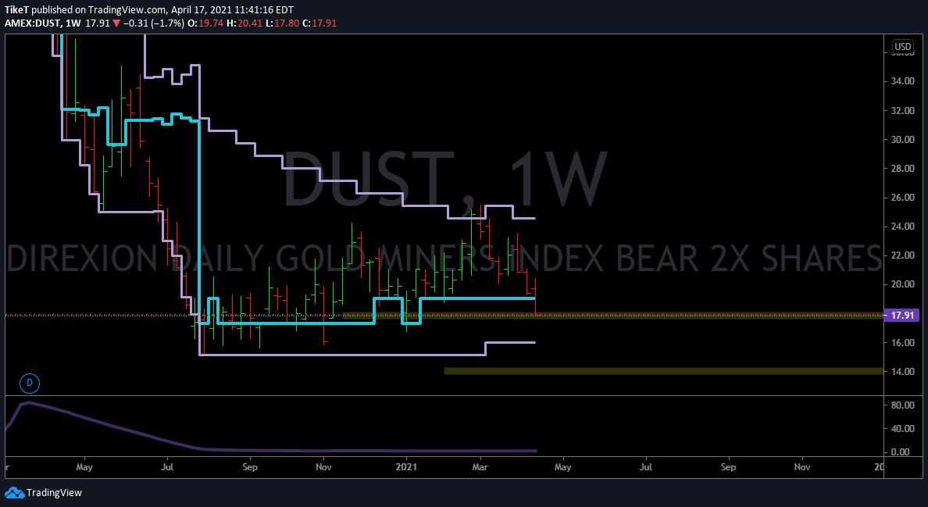Viewport: 928px width, 507px height.
Task: Click the 80.00 indicator scale label
Action: click(x=902, y=406)
